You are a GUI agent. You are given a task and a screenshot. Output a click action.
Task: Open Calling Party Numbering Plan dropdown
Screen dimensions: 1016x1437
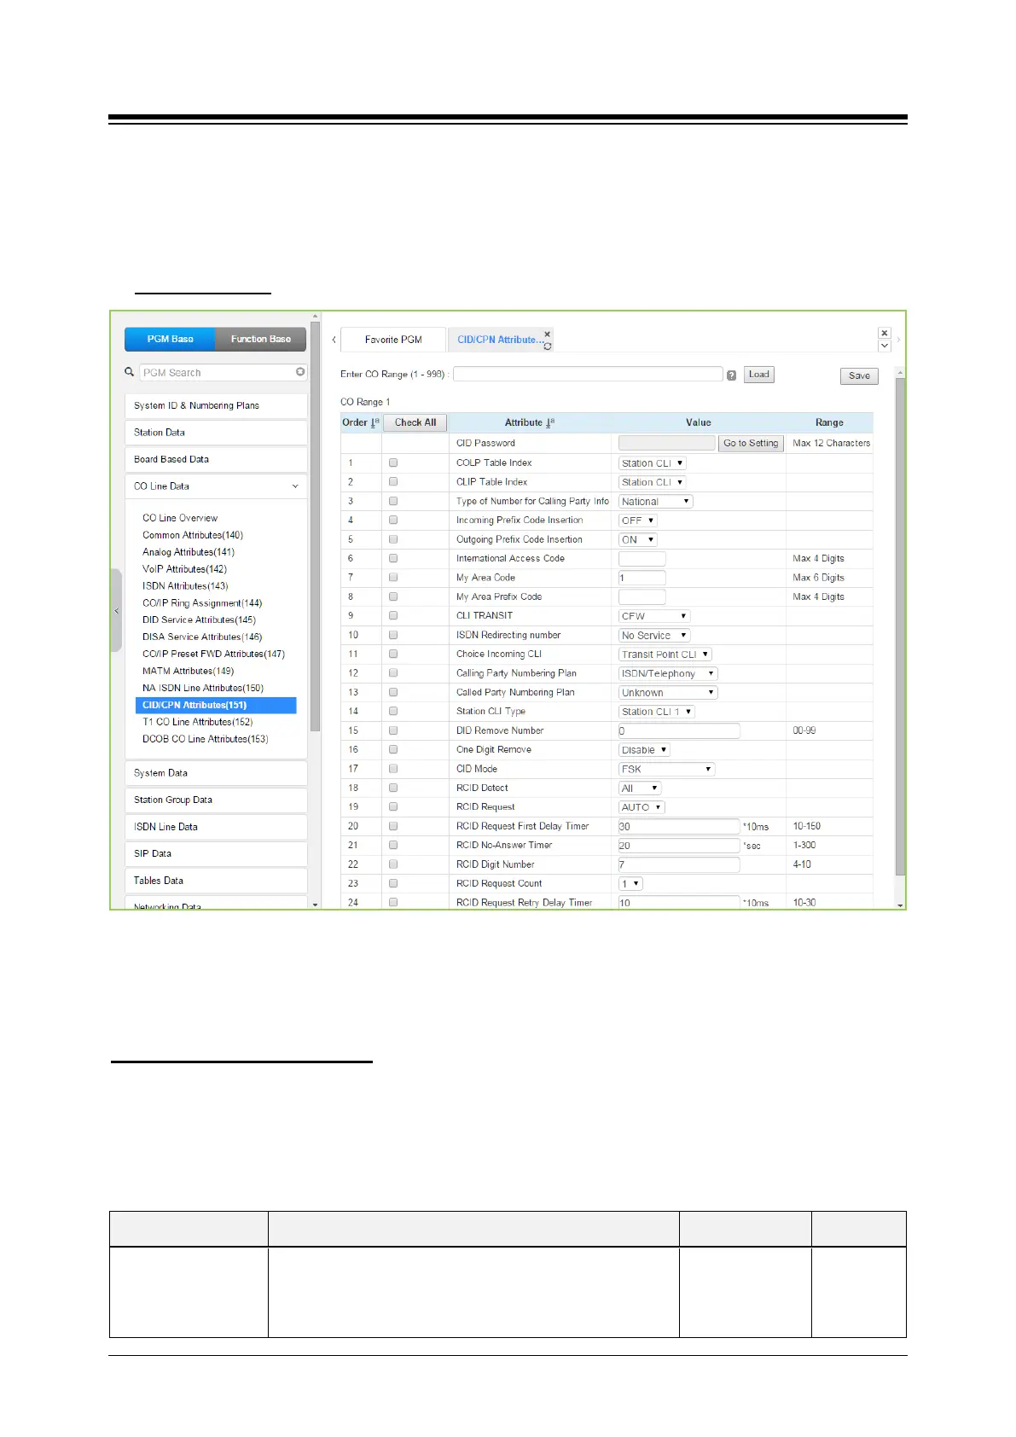click(668, 673)
